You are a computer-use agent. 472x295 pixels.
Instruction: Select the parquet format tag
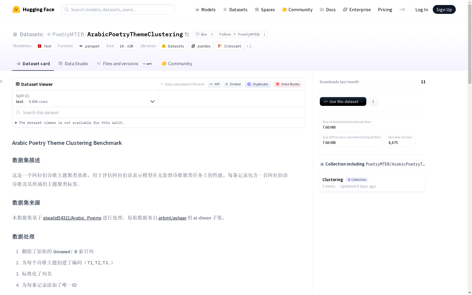[89, 46]
